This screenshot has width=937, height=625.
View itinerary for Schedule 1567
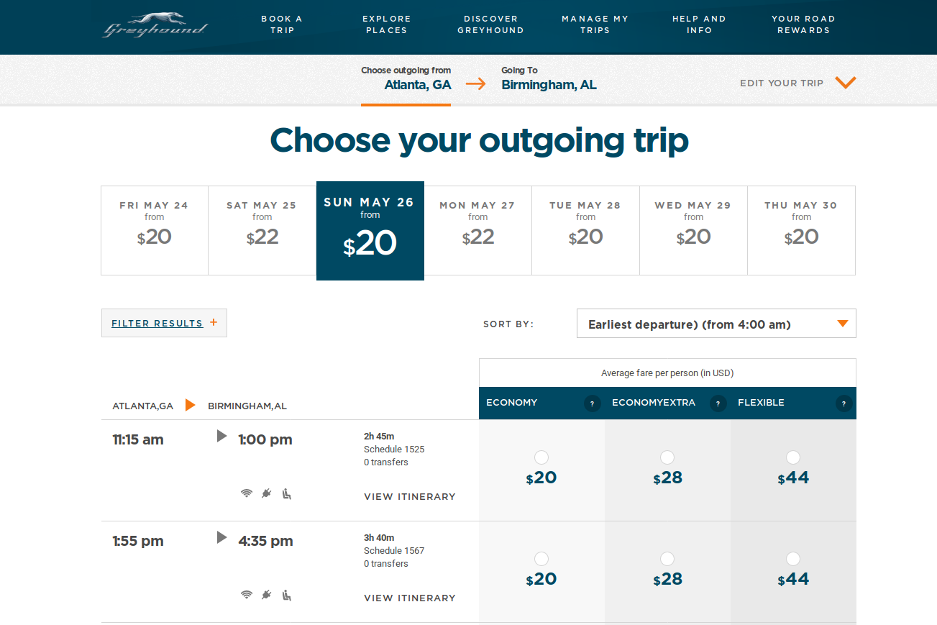[x=410, y=598]
